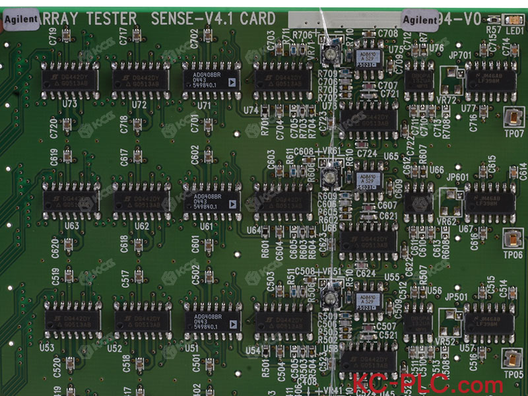Click the AD8610 chip labeled U65

(x=368, y=180)
